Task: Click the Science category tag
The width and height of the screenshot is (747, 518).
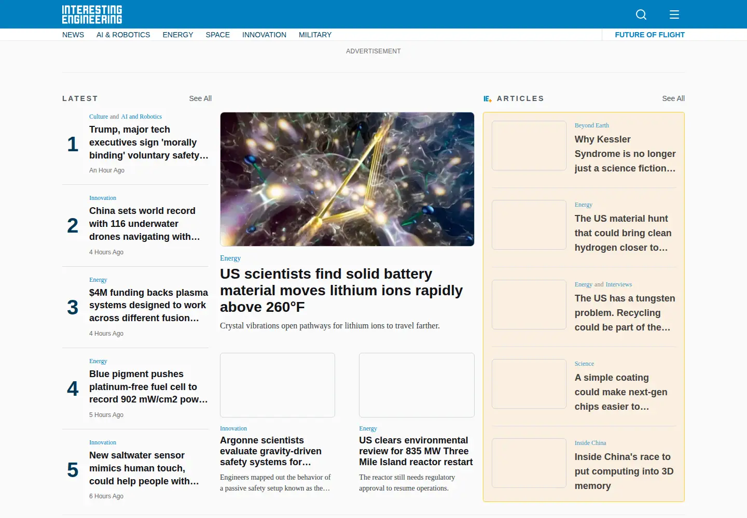Action: [584, 364]
